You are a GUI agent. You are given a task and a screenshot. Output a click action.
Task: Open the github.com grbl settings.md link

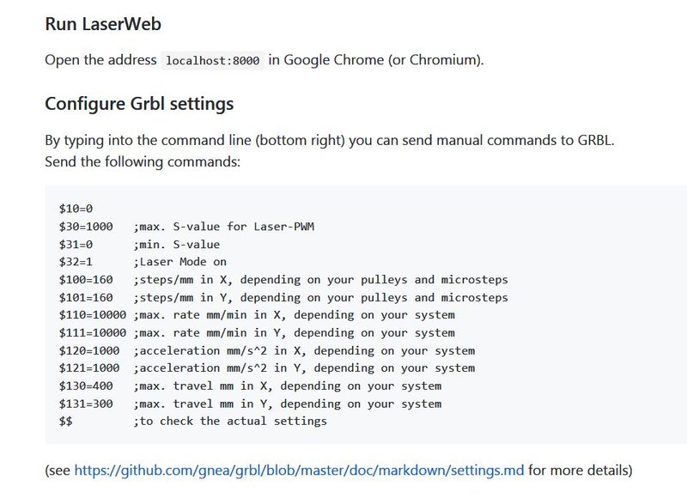point(299,470)
